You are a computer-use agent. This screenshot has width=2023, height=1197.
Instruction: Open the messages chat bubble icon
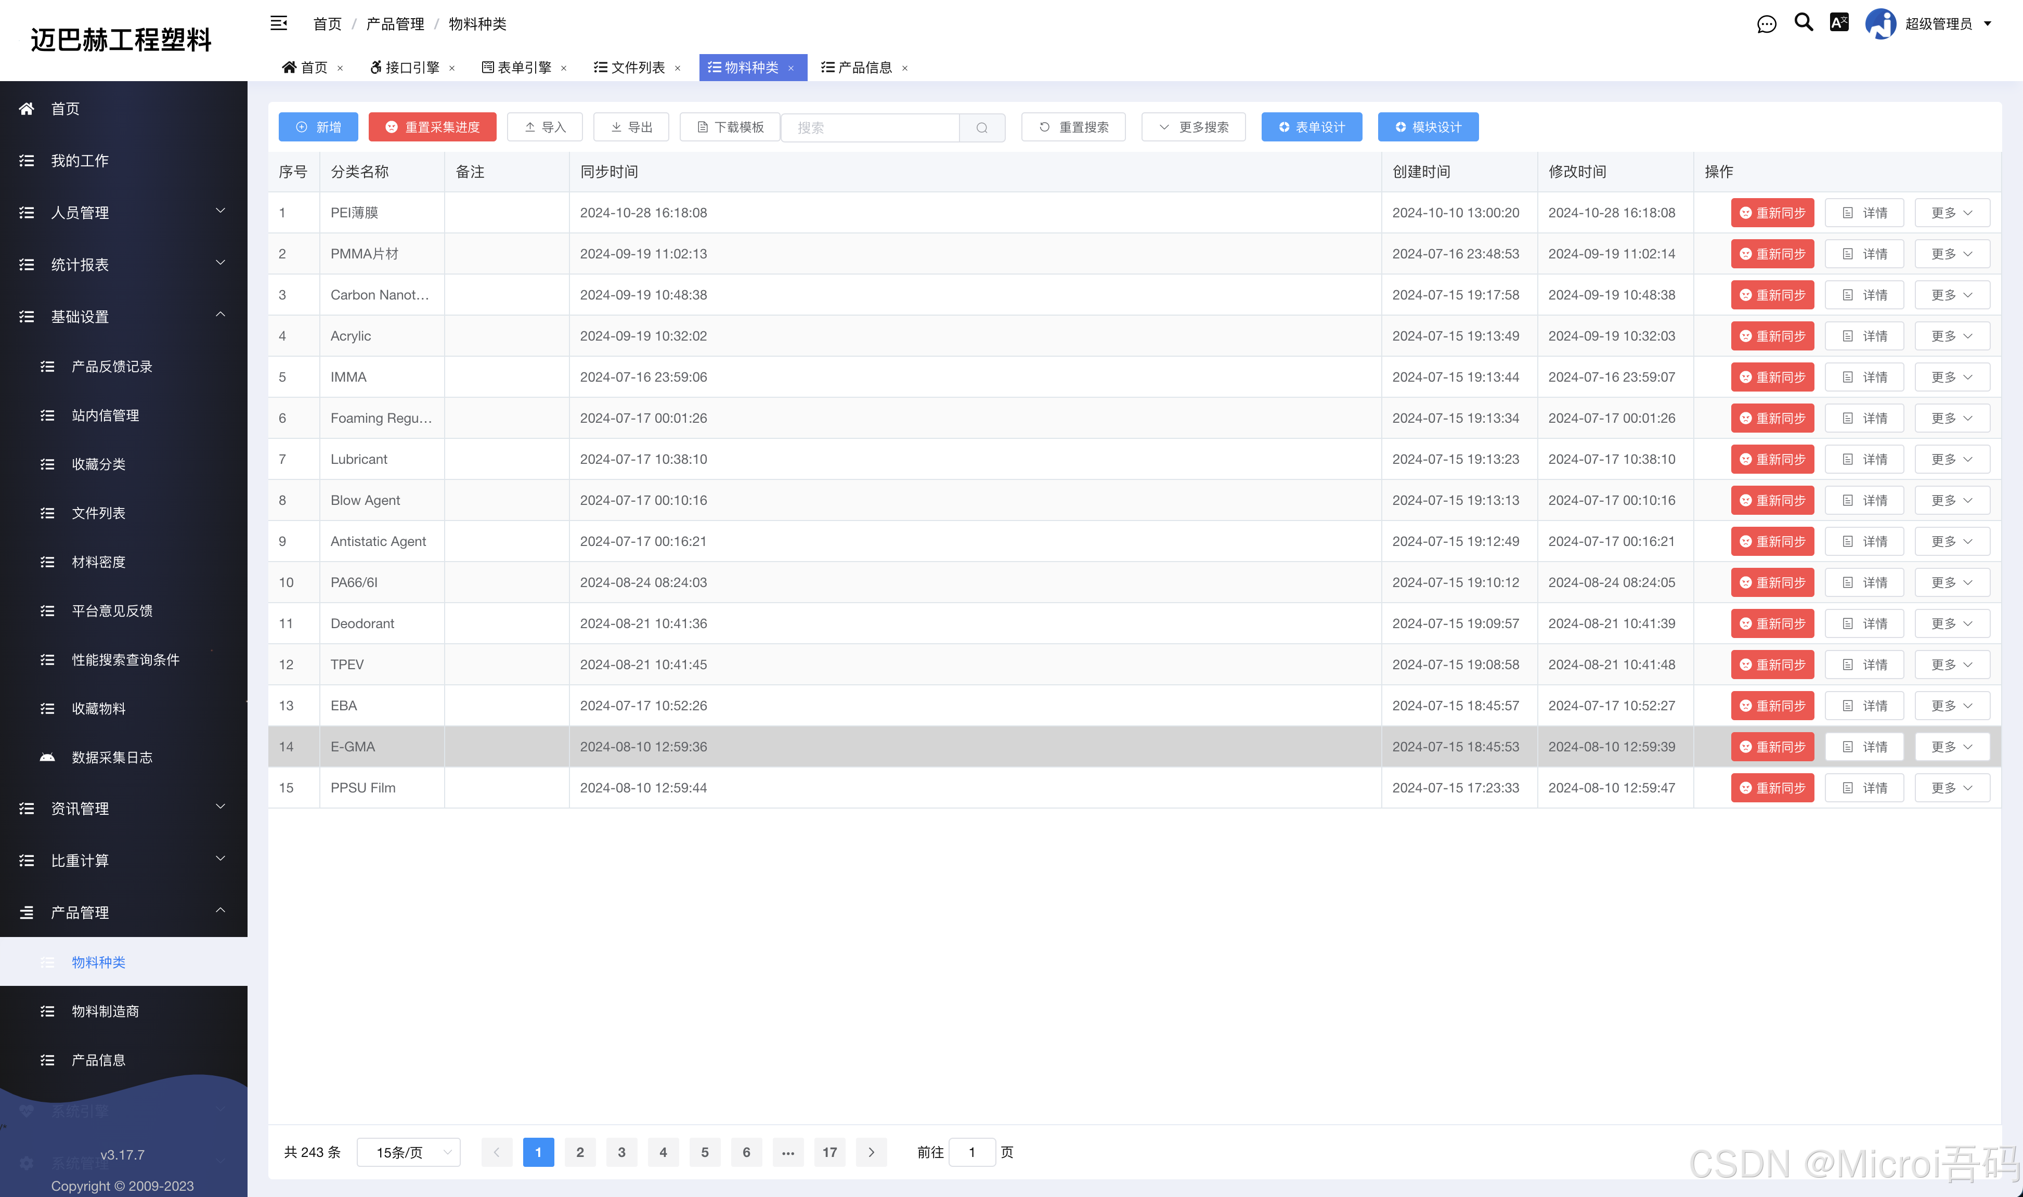(x=1767, y=24)
